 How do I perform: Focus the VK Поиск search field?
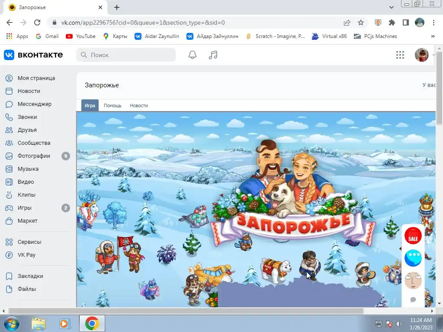pos(126,55)
